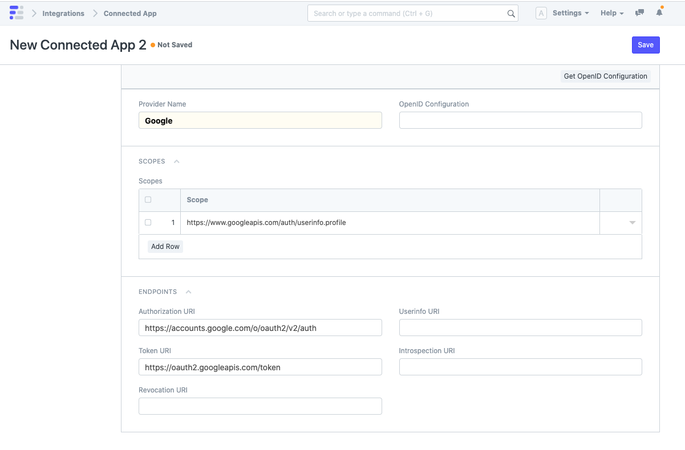Open the notifications bell

click(x=659, y=13)
